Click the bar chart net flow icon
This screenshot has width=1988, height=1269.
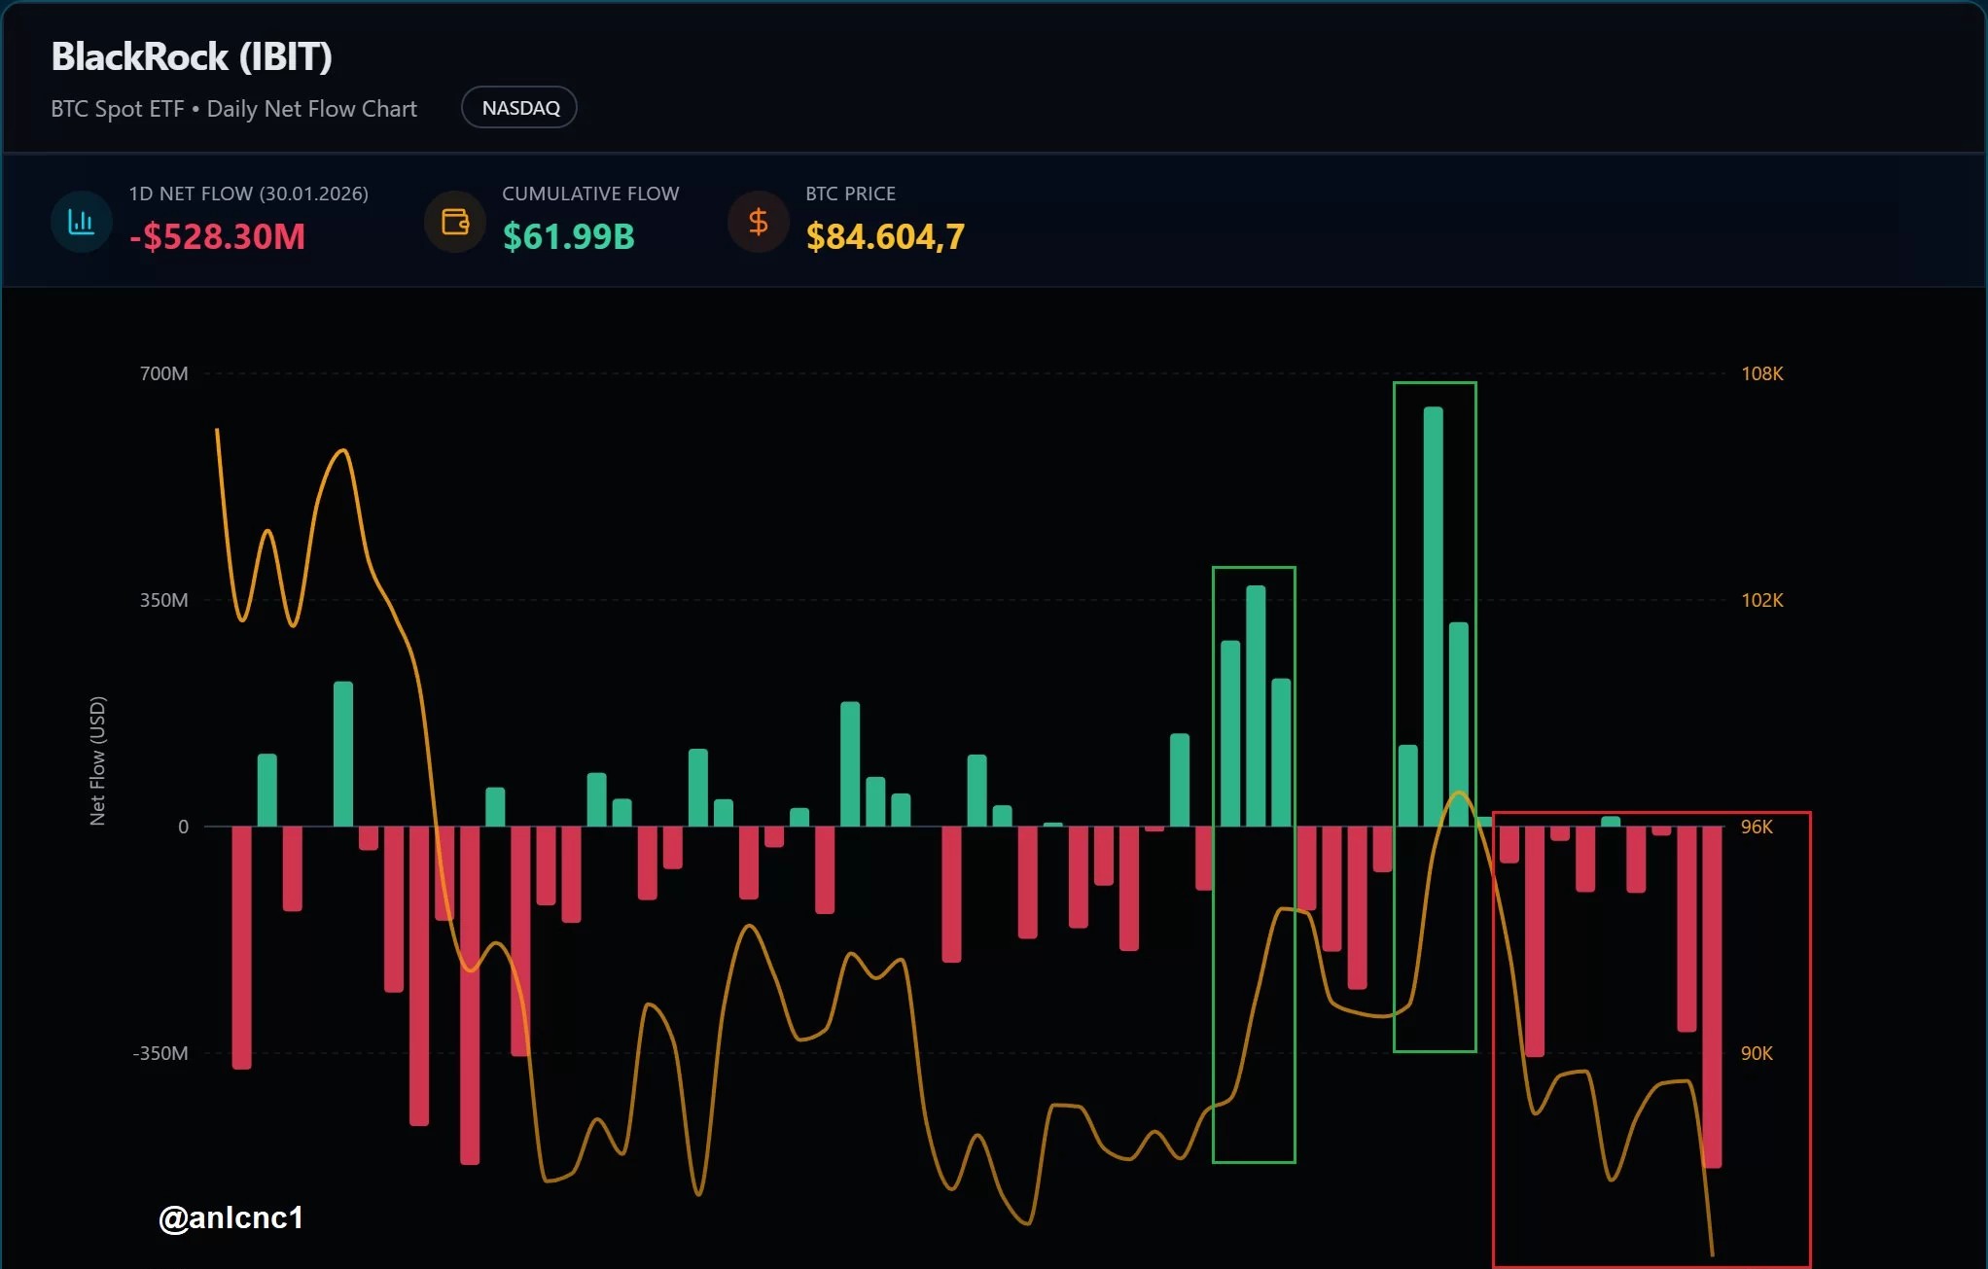[x=82, y=222]
